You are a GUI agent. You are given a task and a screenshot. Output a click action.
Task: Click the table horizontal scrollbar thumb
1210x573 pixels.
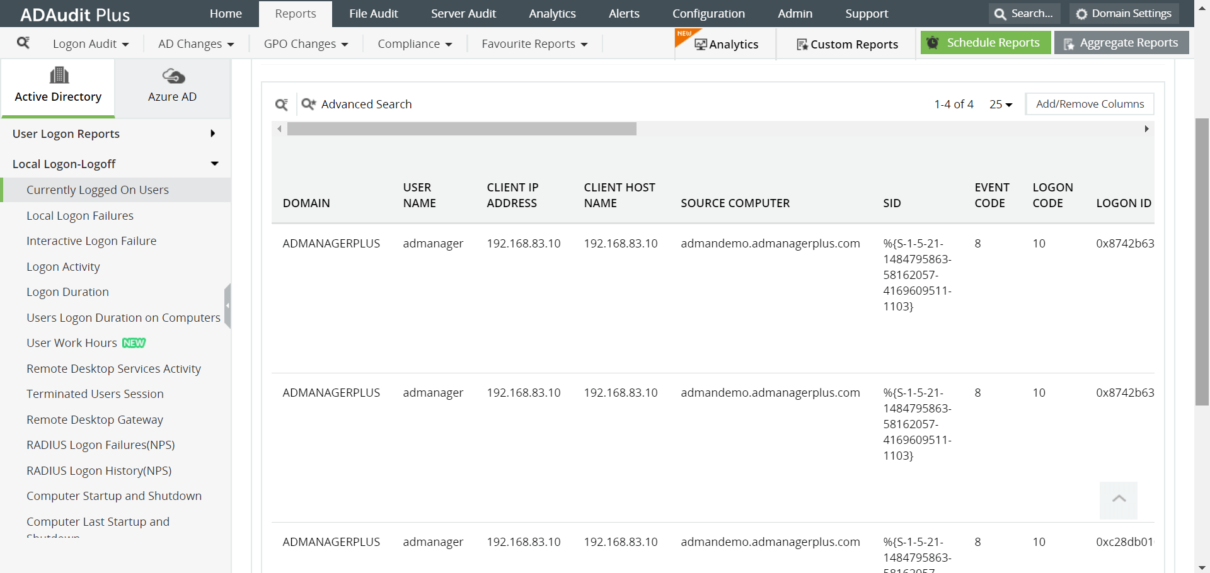(x=462, y=129)
